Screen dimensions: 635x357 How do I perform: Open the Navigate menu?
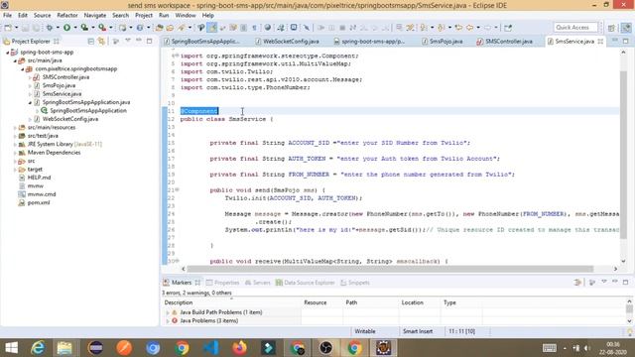(x=95, y=16)
